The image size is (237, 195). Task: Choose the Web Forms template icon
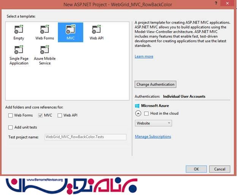44,29
